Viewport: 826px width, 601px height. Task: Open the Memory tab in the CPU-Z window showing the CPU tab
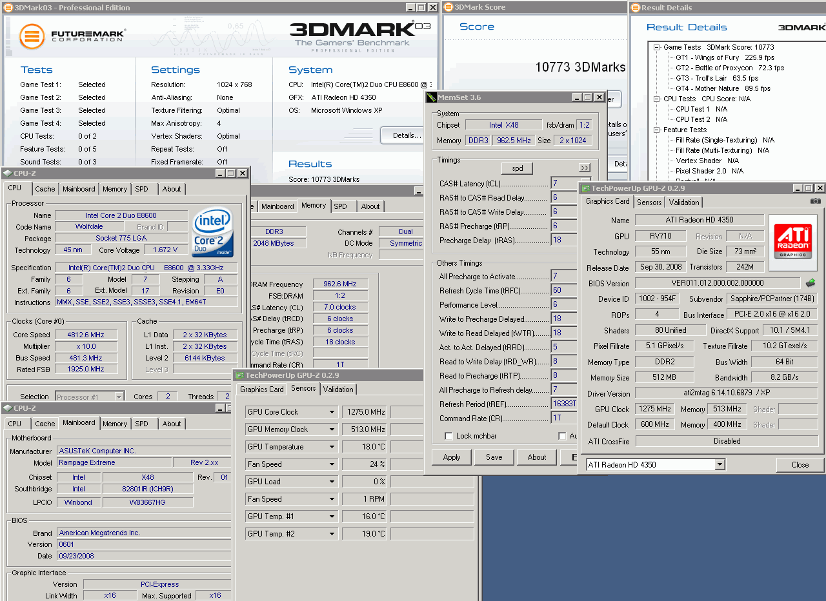pos(115,189)
